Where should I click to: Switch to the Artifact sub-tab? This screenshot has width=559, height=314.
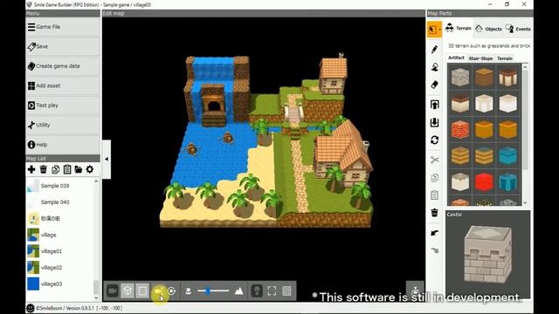click(456, 58)
